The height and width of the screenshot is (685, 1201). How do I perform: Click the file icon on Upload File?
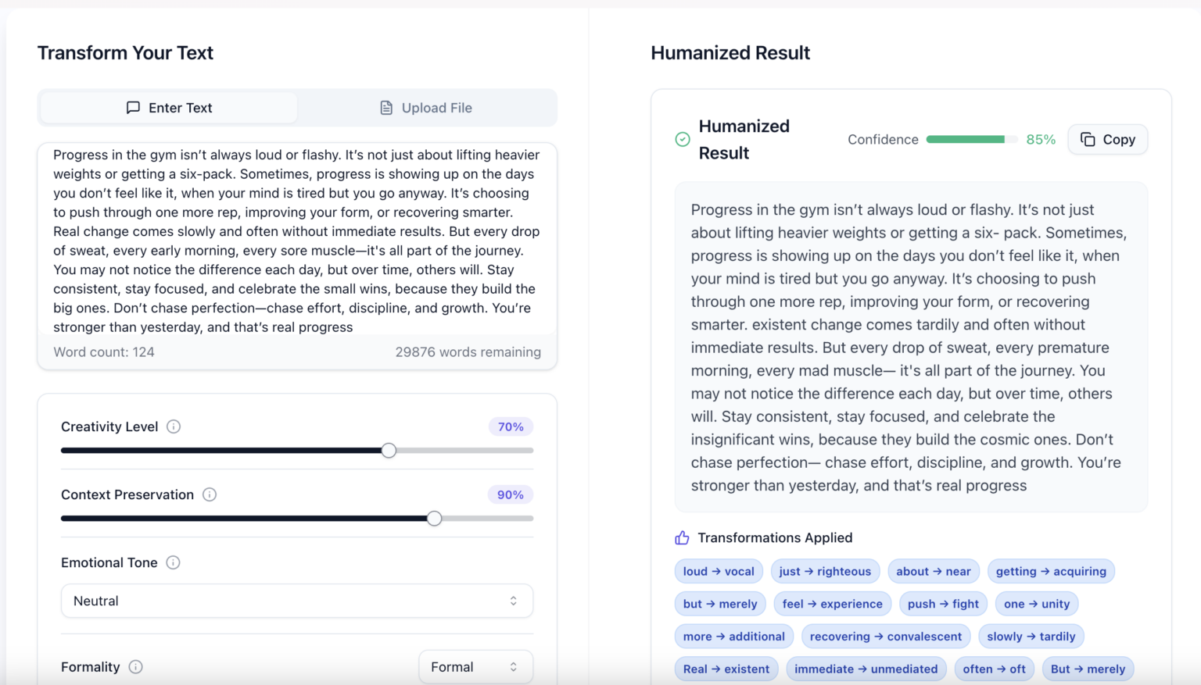(x=385, y=107)
